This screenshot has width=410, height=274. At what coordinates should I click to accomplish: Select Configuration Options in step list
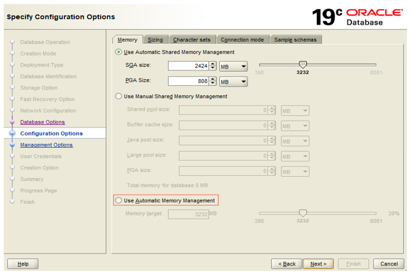(51, 134)
